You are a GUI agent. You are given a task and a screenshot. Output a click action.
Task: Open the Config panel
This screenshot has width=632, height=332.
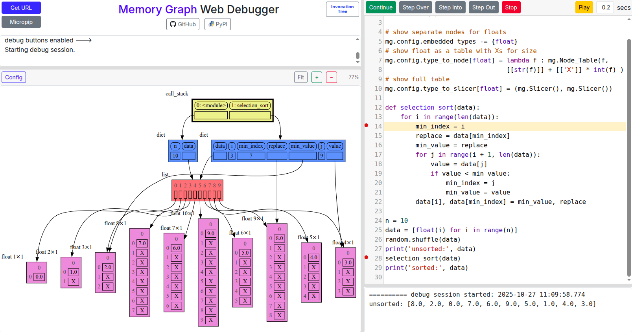click(x=14, y=77)
